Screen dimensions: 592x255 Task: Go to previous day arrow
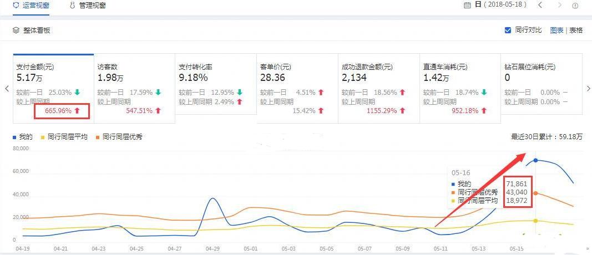(540, 6)
